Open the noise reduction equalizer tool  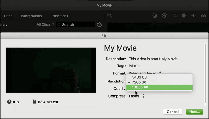tap(204, 15)
